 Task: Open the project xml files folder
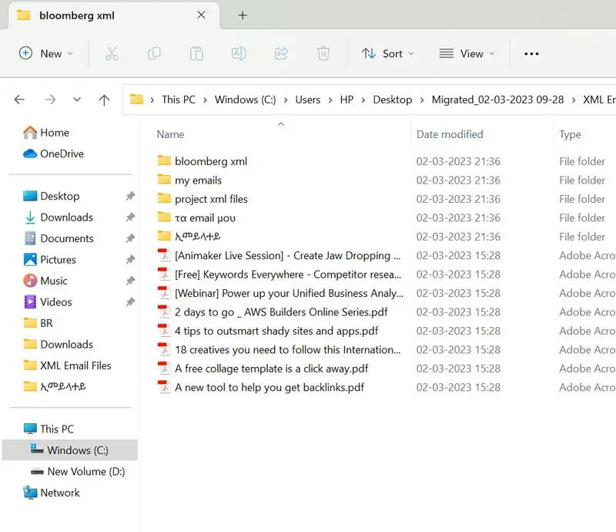coord(211,199)
